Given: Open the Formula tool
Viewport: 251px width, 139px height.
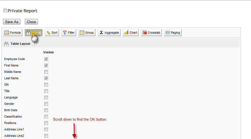Looking at the screenshot, I should pyautogui.click(x=13, y=33).
